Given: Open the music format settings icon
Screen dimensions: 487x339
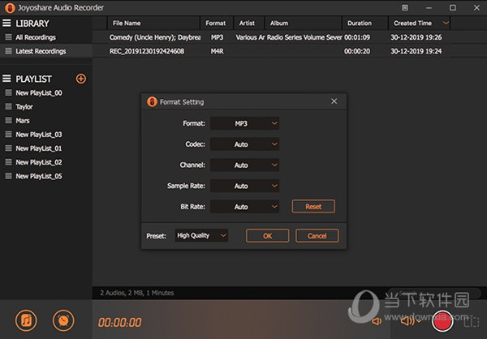Looking at the screenshot, I should pos(26,320).
